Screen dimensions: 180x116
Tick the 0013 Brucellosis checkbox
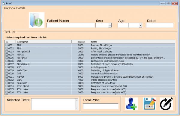tap(7, 83)
